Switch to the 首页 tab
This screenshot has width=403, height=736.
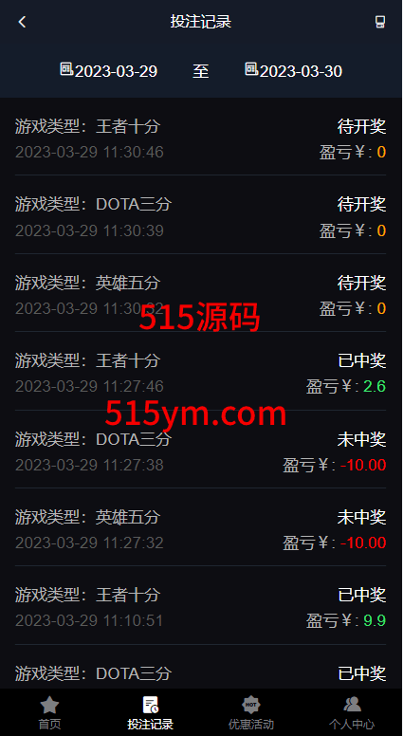(x=49, y=725)
